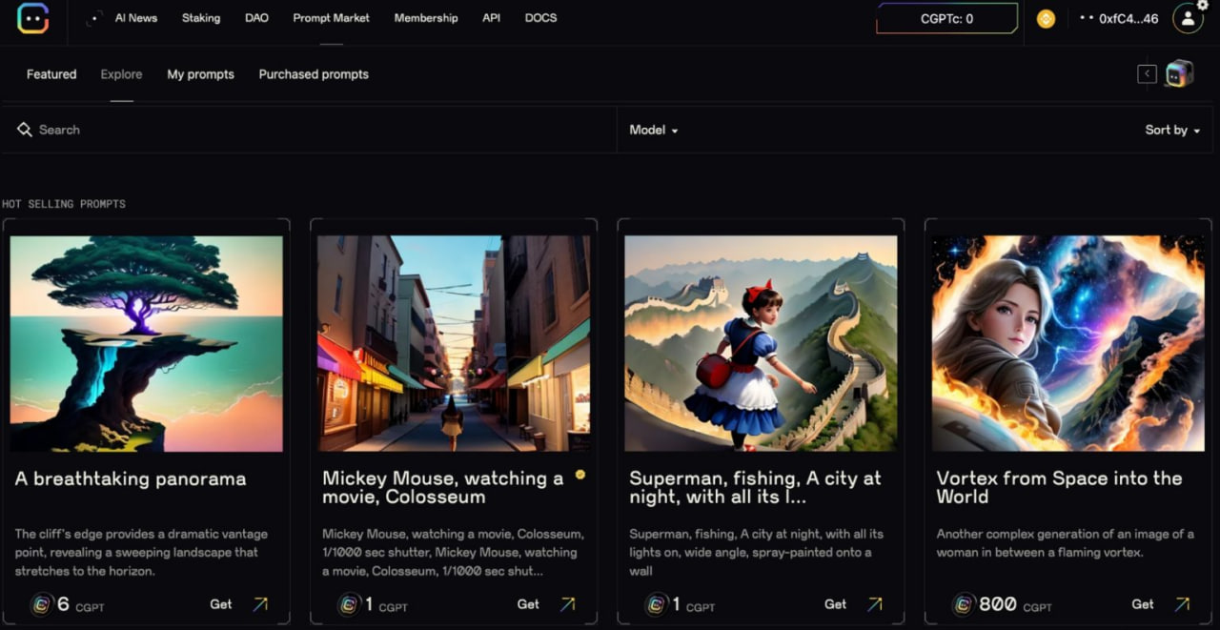Switch to the Featured tab

(51, 74)
